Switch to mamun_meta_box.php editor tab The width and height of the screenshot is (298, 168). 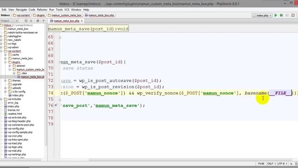[x=66, y=21]
